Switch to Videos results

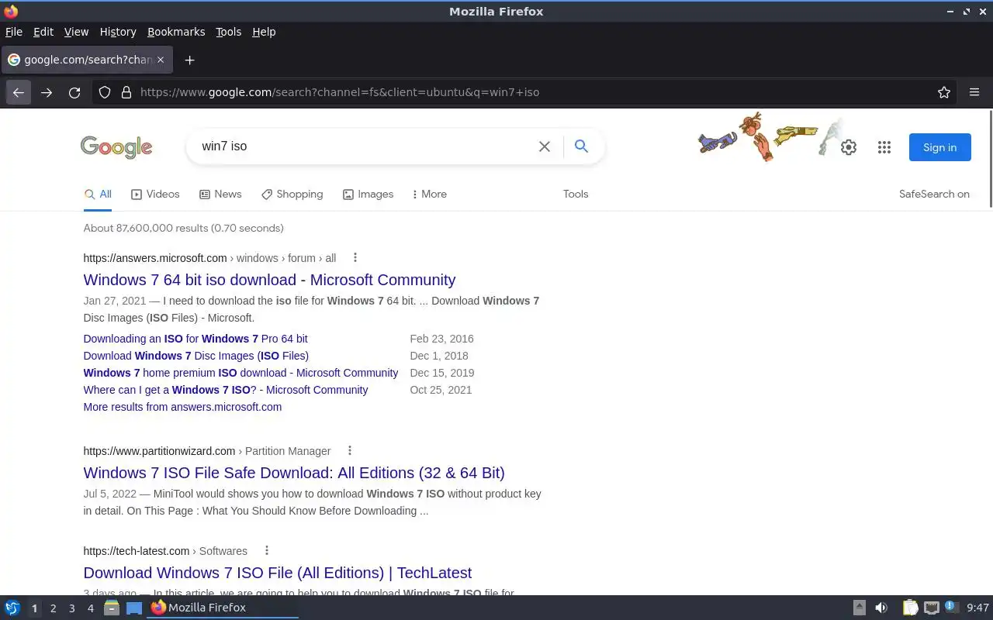[155, 195]
